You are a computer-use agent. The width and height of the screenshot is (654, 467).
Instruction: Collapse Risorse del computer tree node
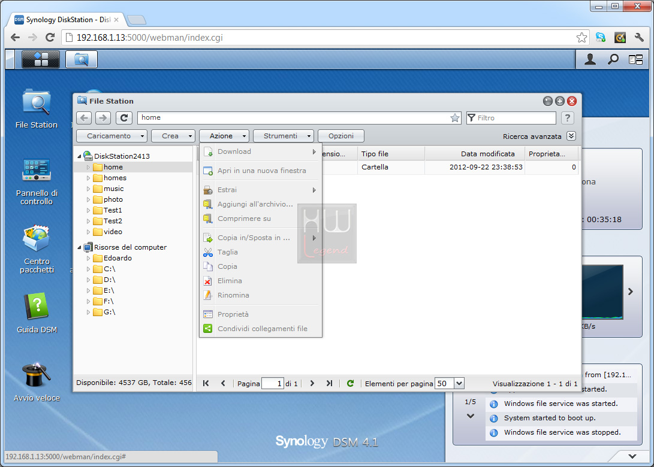(79, 247)
